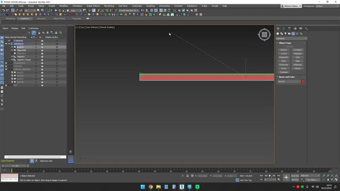Open the Standard helper category dropdown
The height and width of the screenshot is (191, 340).
pyautogui.click(x=291, y=38)
